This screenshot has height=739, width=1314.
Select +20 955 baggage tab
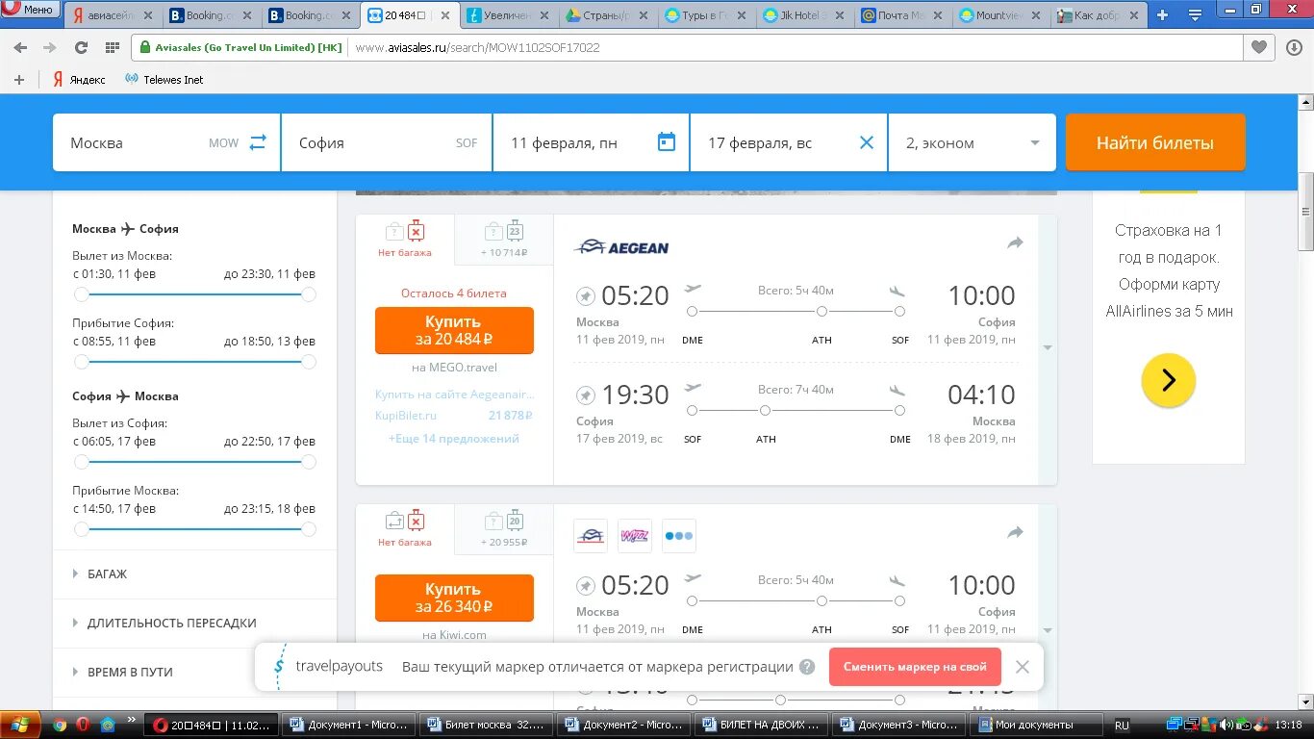(x=504, y=529)
